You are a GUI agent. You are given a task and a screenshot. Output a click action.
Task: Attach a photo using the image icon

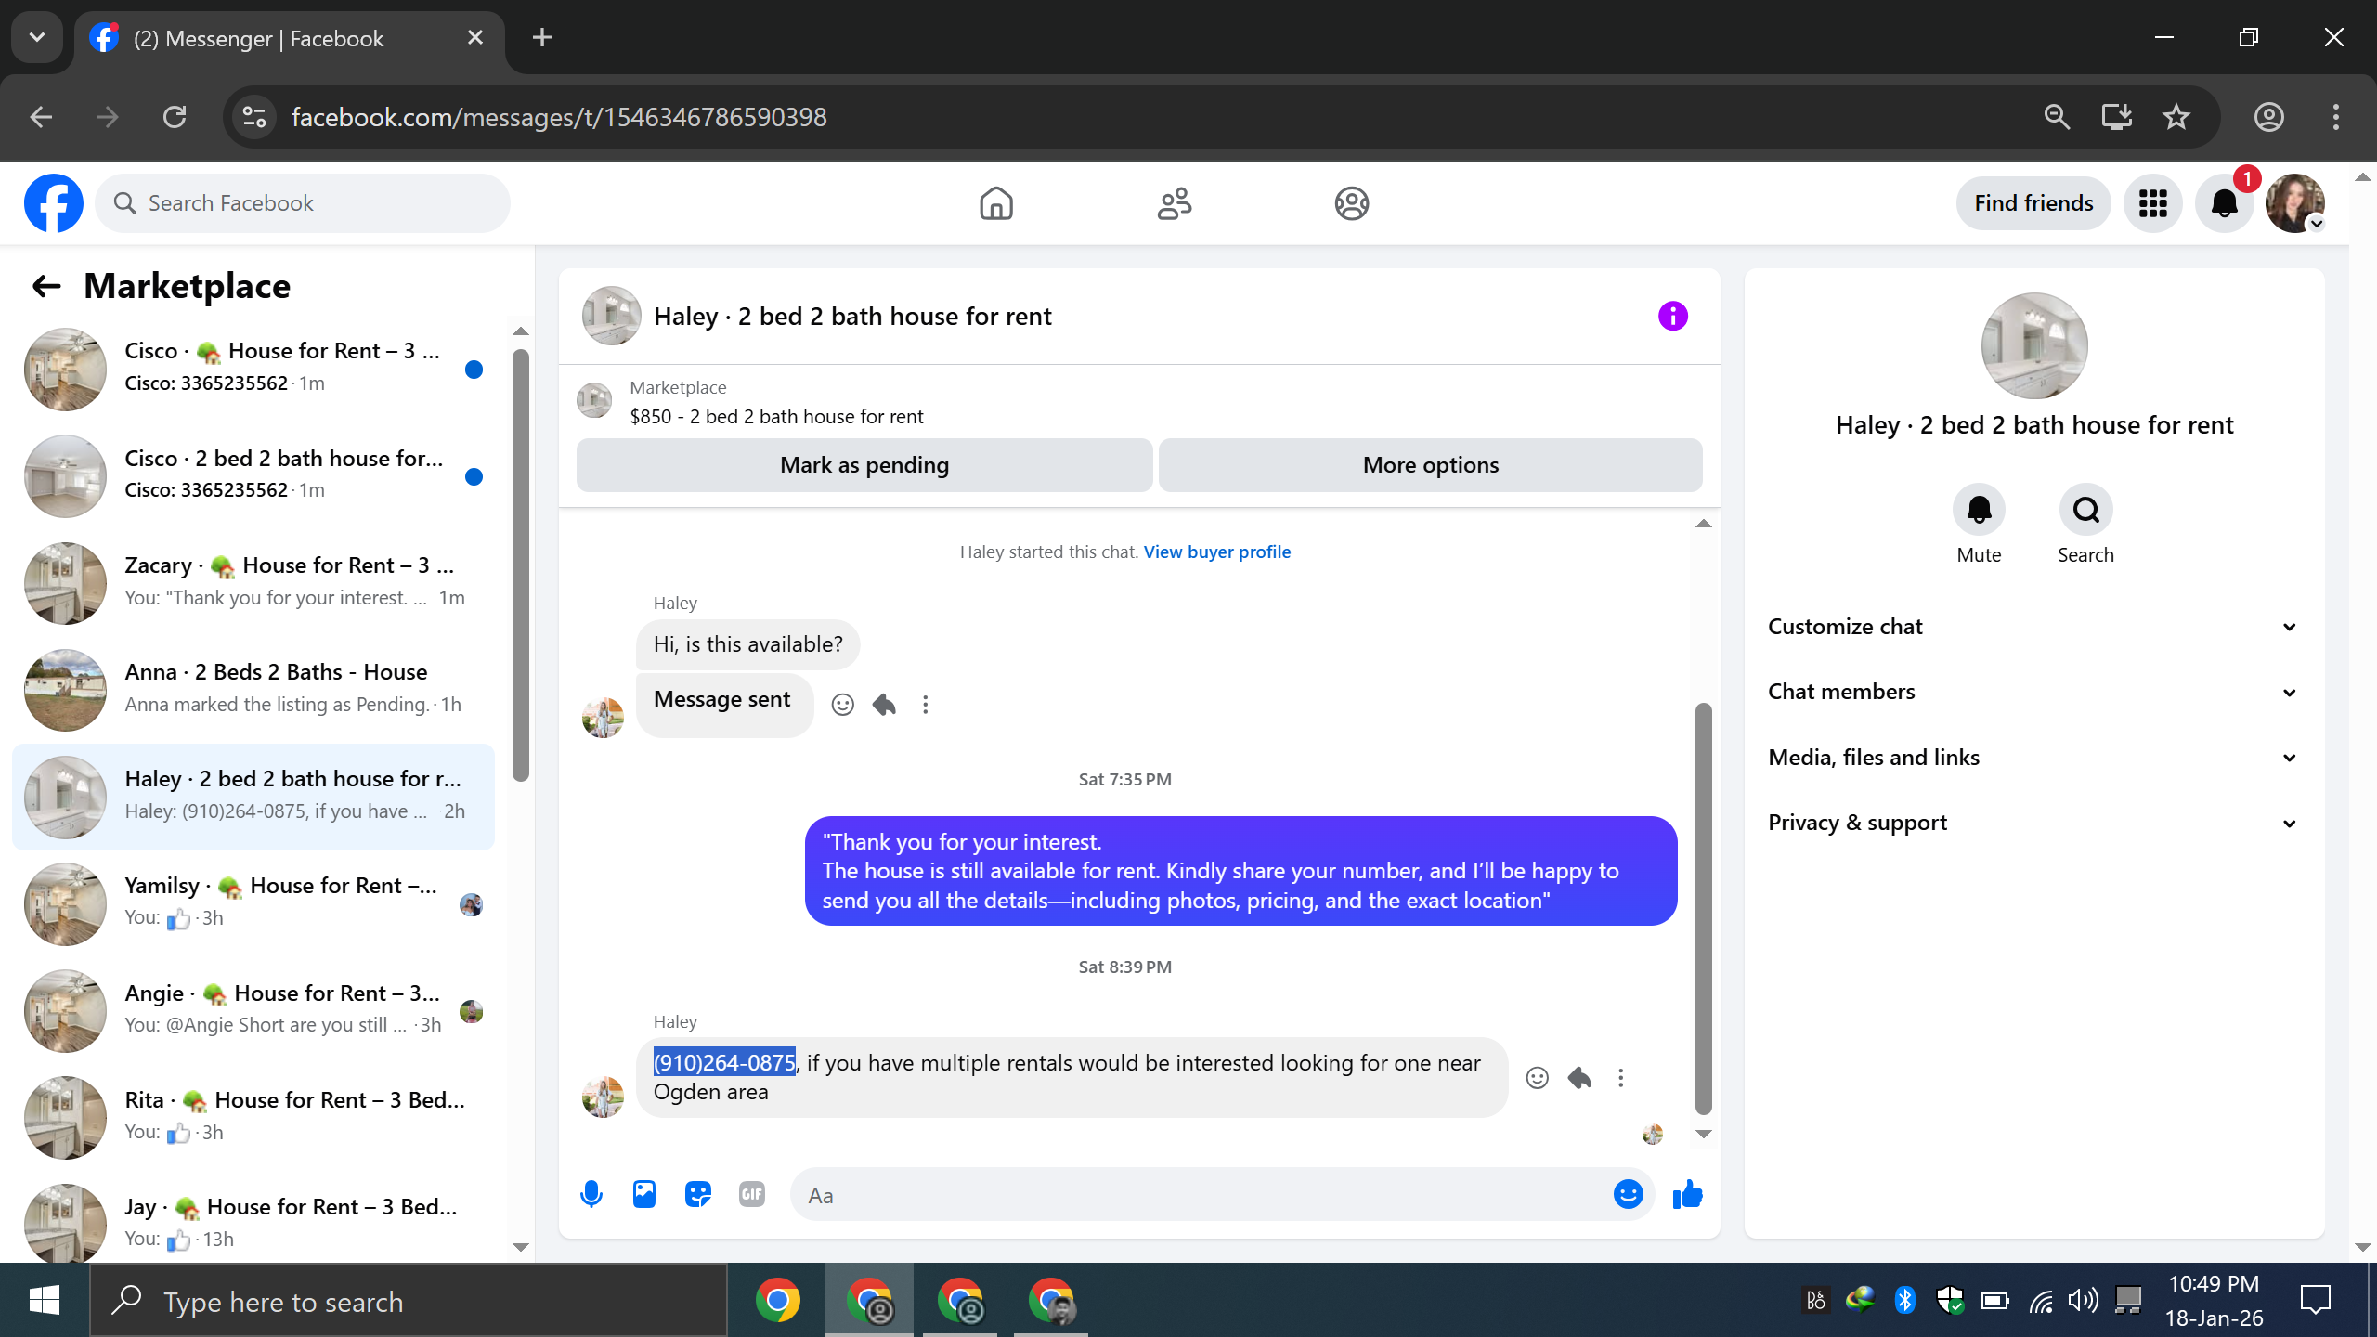(x=644, y=1194)
